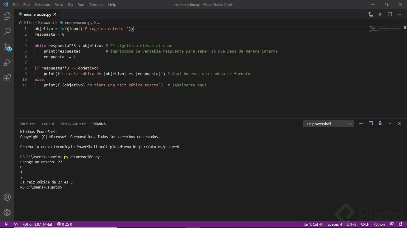Screen dimensions: 407x228
Task: Switch to the DEBUG CONSOLE tab
Action: click(x=73, y=124)
